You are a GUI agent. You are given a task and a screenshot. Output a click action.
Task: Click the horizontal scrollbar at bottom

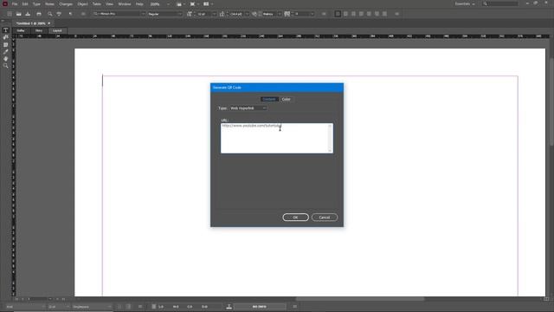(360, 299)
